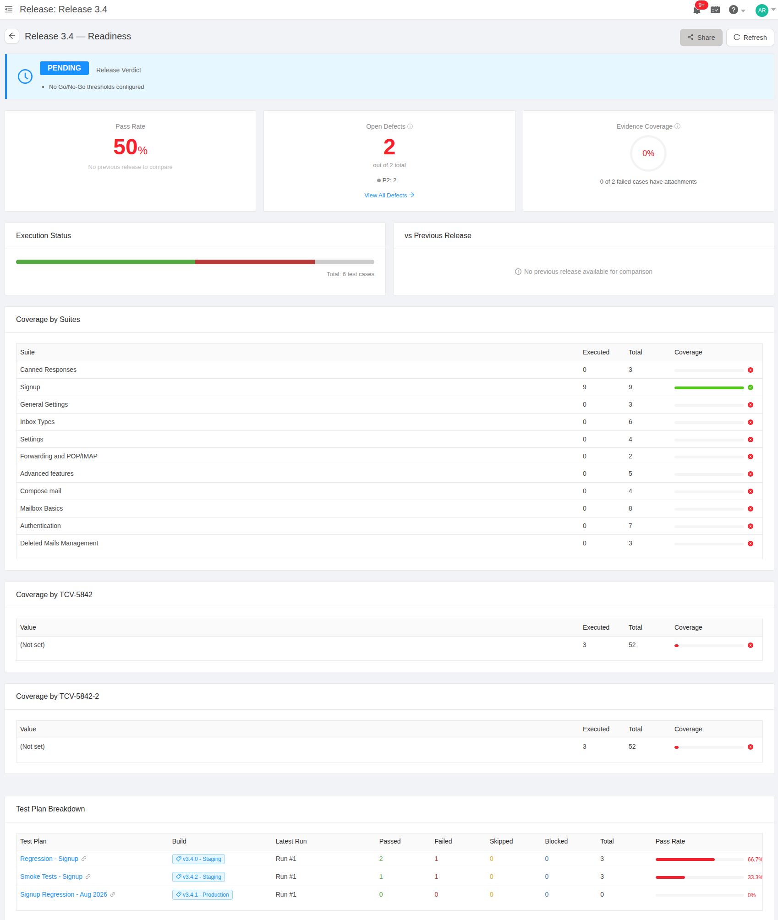Select the Mailbox Basics suite name

pos(41,508)
